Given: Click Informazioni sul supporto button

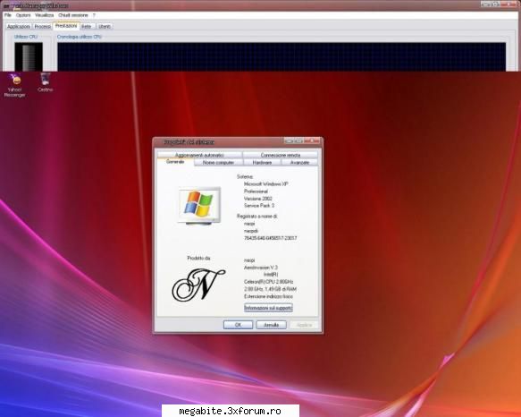Looking at the screenshot, I should coord(268,308).
